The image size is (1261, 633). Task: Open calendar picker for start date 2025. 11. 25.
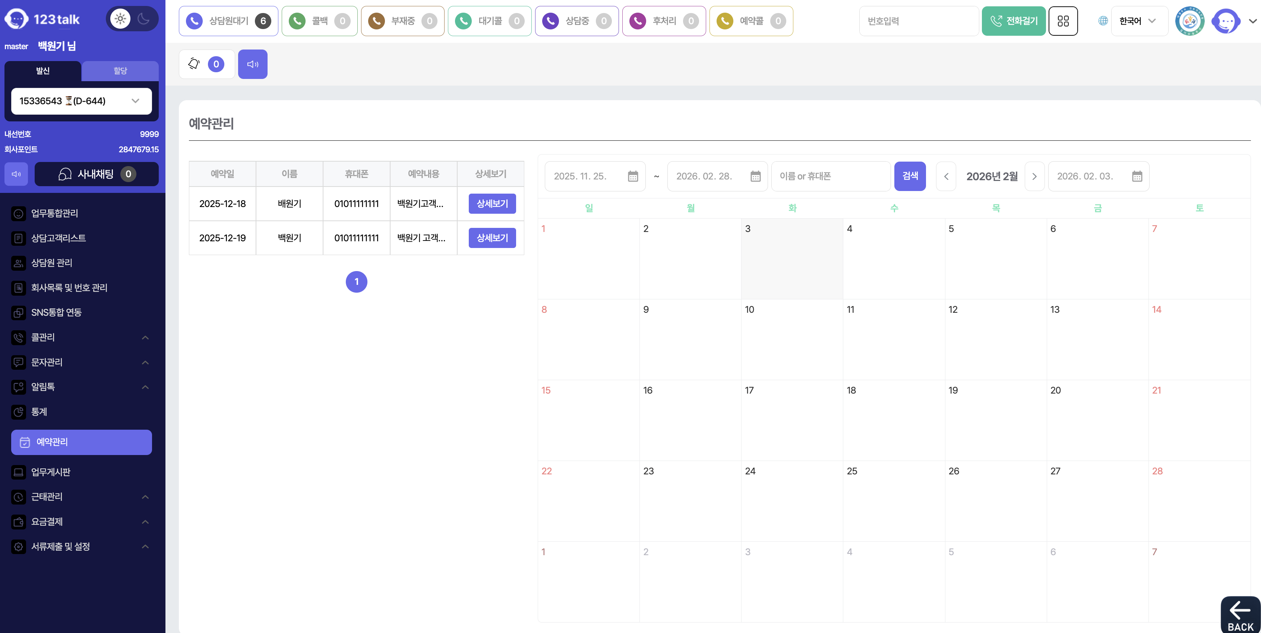click(632, 176)
